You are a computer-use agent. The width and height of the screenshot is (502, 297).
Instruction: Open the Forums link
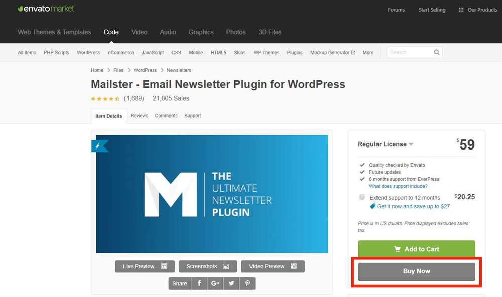[396, 10]
